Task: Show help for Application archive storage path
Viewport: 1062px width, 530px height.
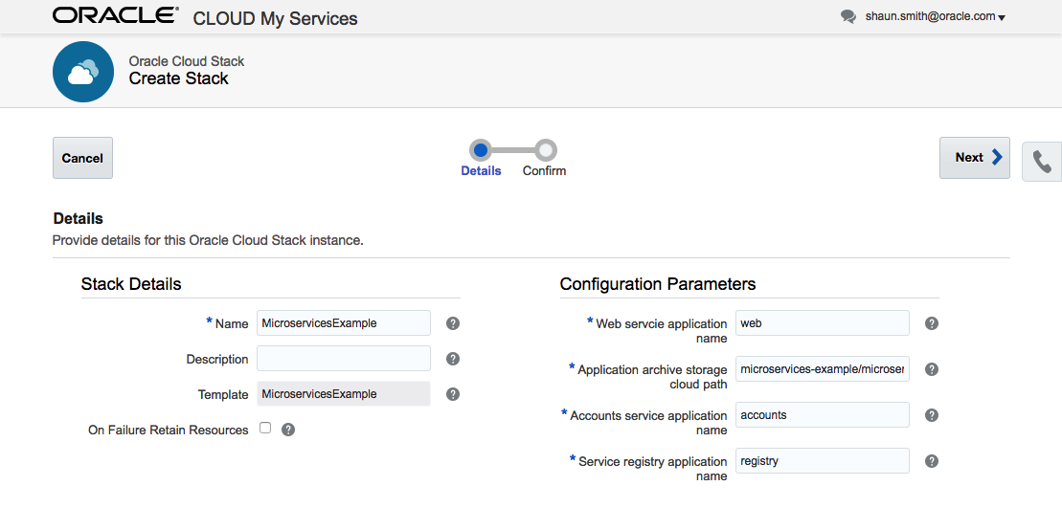Action: pos(932,369)
